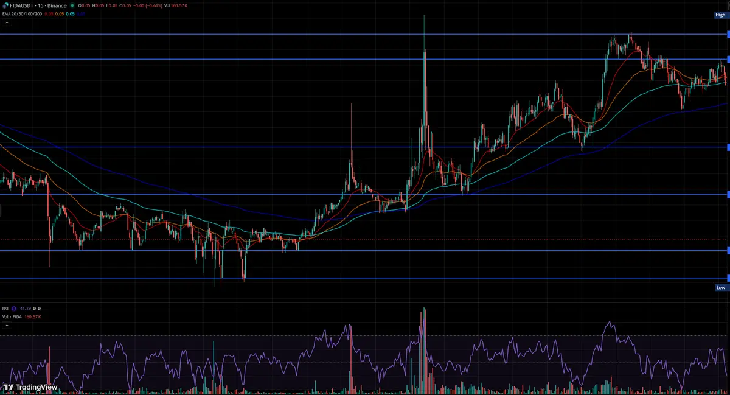Click the red EMA 0.05 value

pos(49,14)
